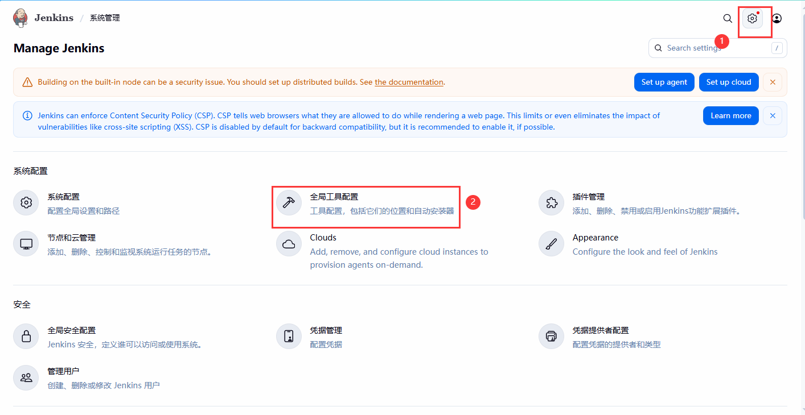This screenshot has width=805, height=415.
Task: Click the Jenkins butler logo
Action: pos(20,18)
